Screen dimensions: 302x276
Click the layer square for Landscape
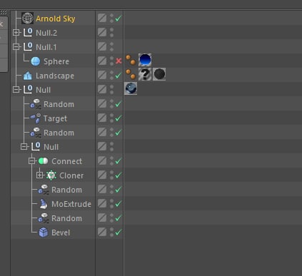[x=102, y=75]
